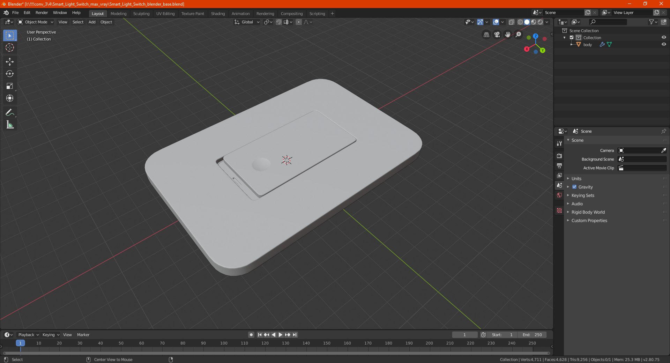Play the animation in reverse
The height and width of the screenshot is (363, 670).
[x=274, y=335]
